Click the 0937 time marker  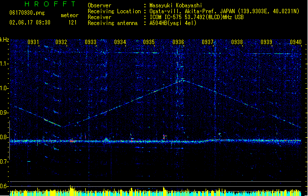(x=208, y=42)
